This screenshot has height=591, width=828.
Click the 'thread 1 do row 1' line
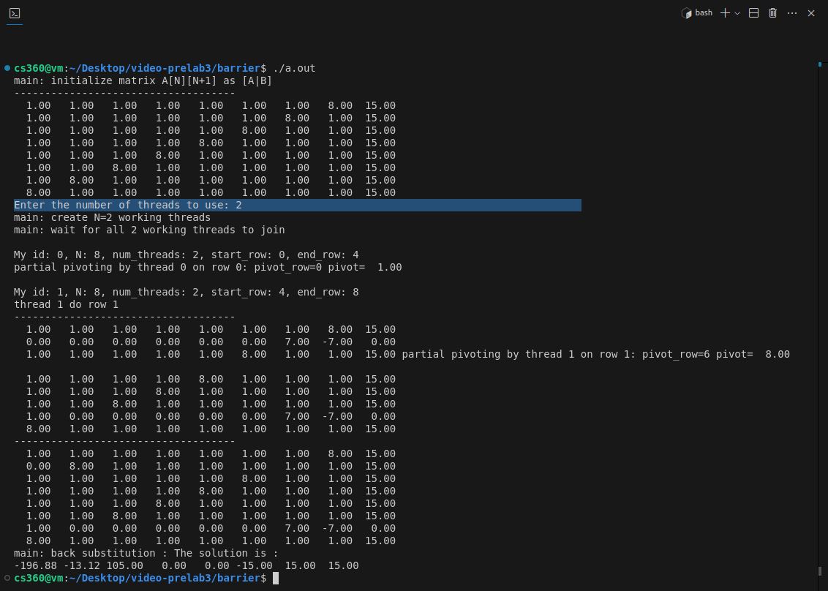coord(66,305)
